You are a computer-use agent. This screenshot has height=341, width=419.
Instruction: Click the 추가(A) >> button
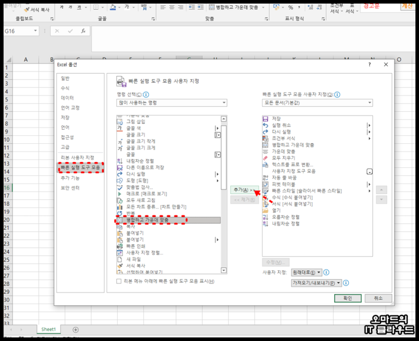(245, 190)
